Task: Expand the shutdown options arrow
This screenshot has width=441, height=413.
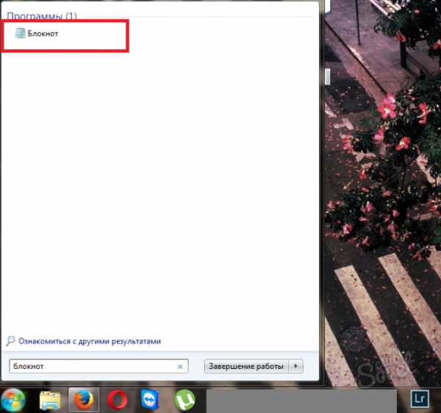Action: coord(296,366)
